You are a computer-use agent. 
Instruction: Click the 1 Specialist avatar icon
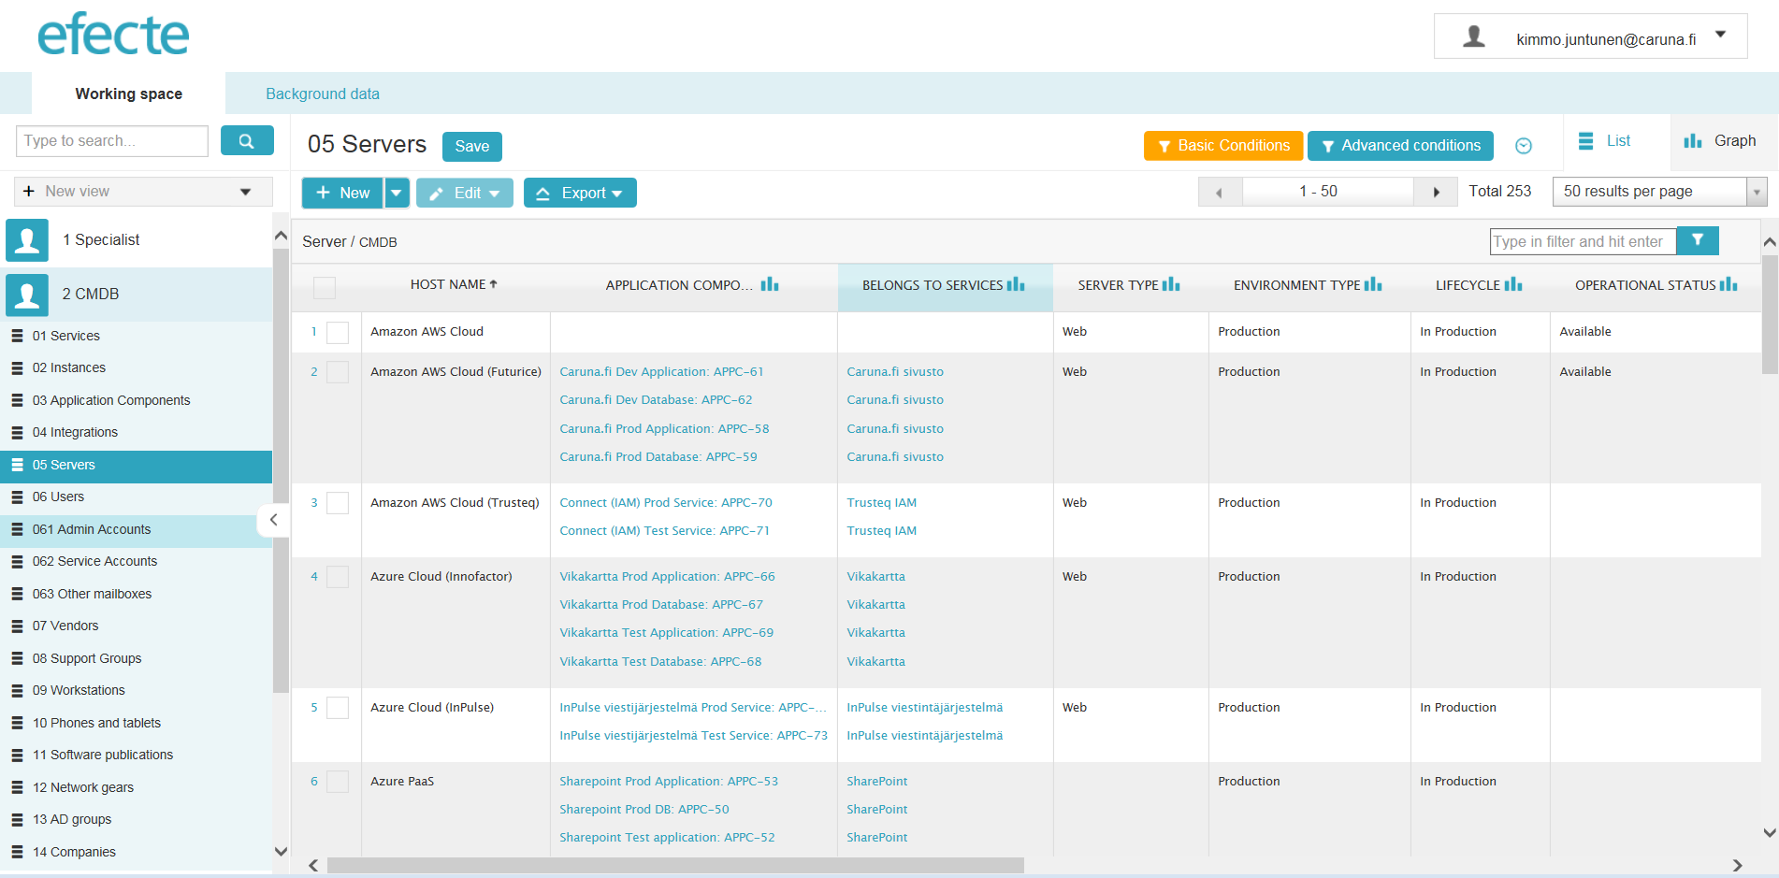click(x=27, y=240)
